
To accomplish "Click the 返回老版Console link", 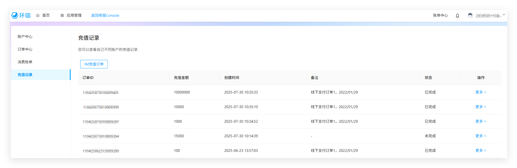I will click(x=105, y=15).
